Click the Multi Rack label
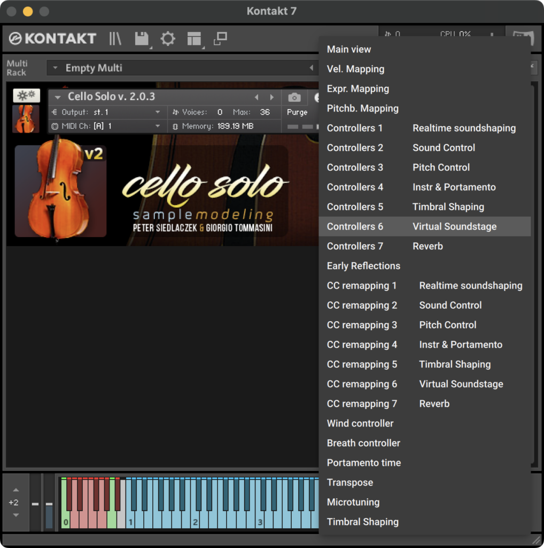This screenshot has height=548, width=544. pyautogui.click(x=17, y=68)
